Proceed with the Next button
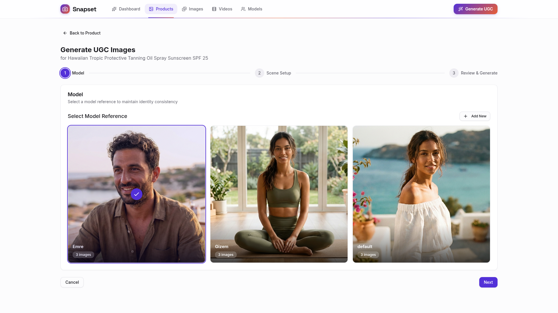The image size is (558, 313). [x=488, y=282]
